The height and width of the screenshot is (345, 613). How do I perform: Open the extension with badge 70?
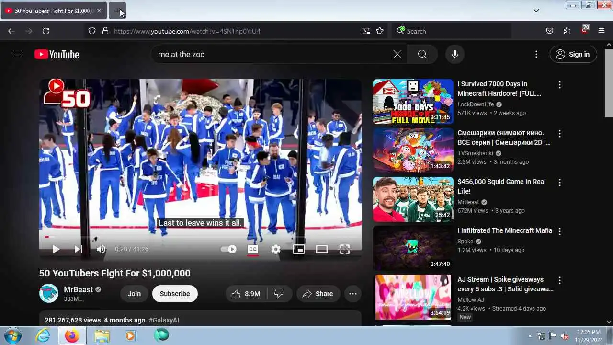pyautogui.click(x=584, y=30)
